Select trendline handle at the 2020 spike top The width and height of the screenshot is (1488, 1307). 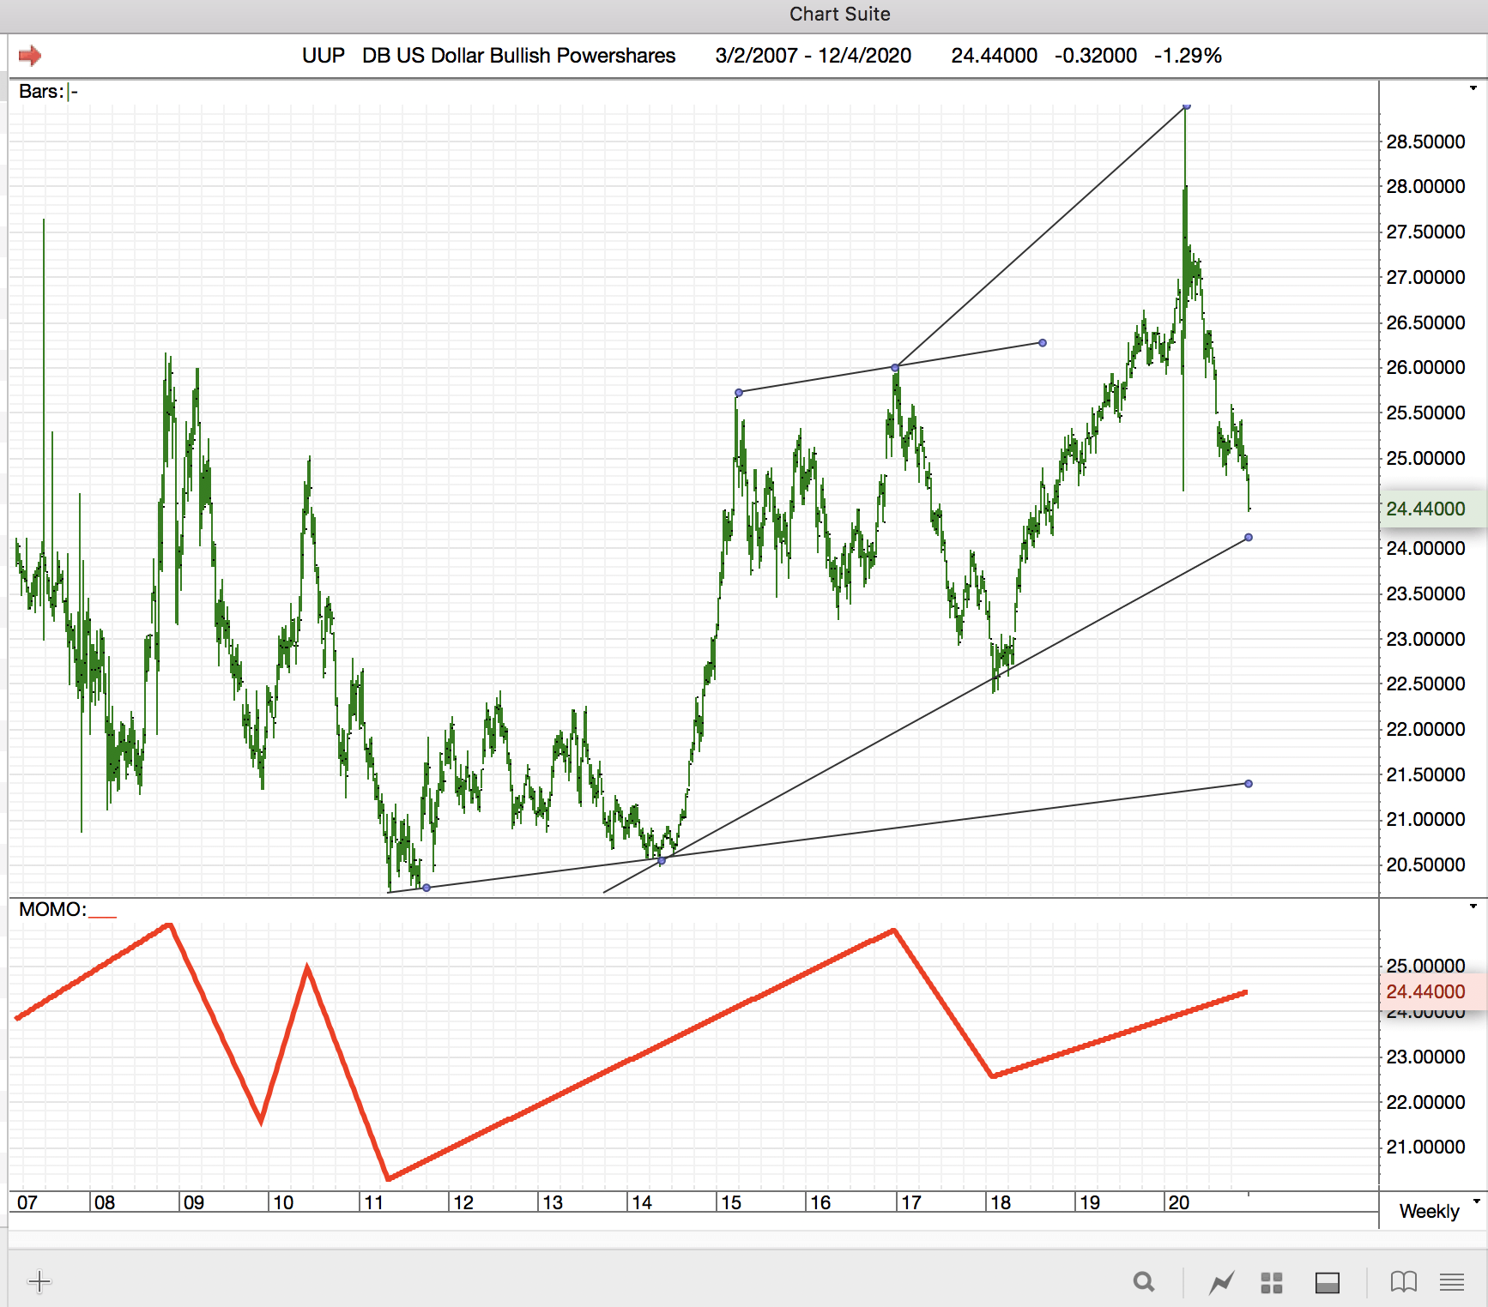(x=1186, y=106)
